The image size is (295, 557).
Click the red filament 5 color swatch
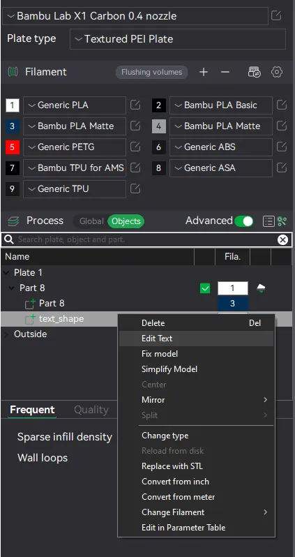coord(13,147)
